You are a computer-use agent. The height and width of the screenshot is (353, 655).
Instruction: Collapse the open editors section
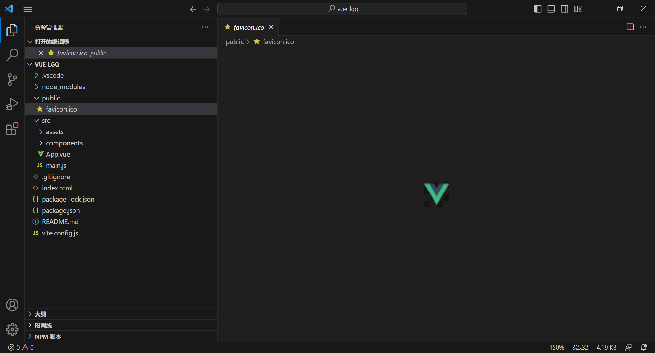point(121,42)
